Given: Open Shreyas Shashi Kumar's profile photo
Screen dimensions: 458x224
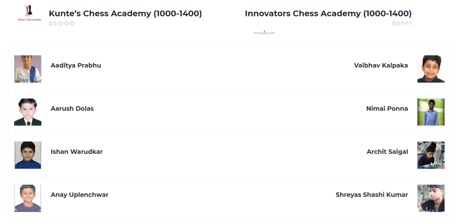Looking at the screenshot, I should pyautogui.click(x=431, y=198).
